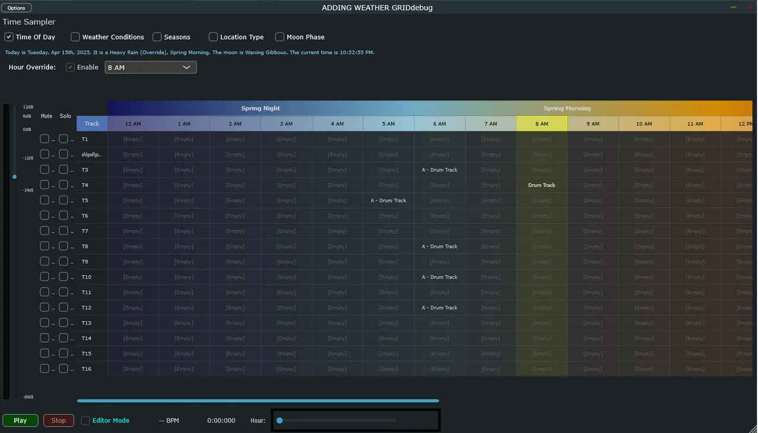Enable the Weather Conditions checkbox
The image size is (758, 433).
pos(75,37)
